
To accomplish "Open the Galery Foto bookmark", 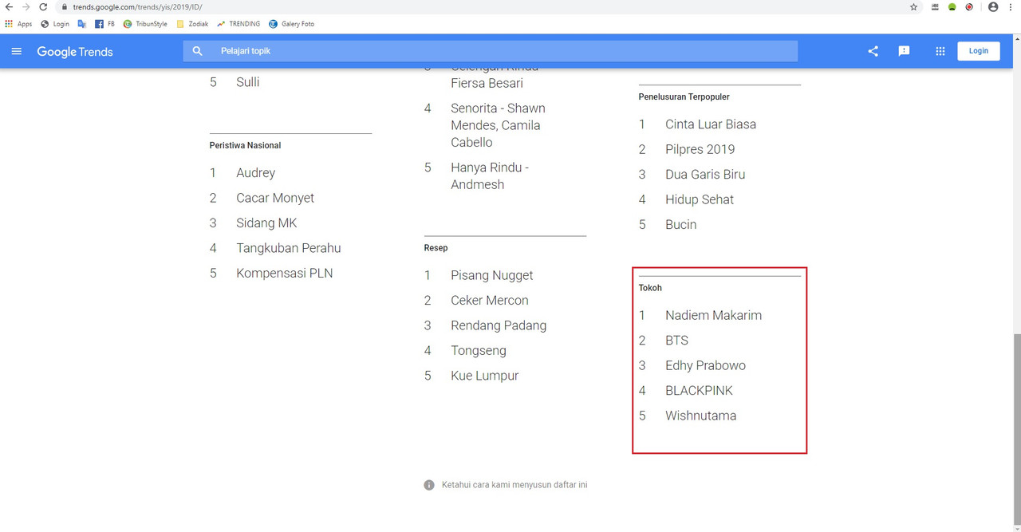I will point(292,24).
